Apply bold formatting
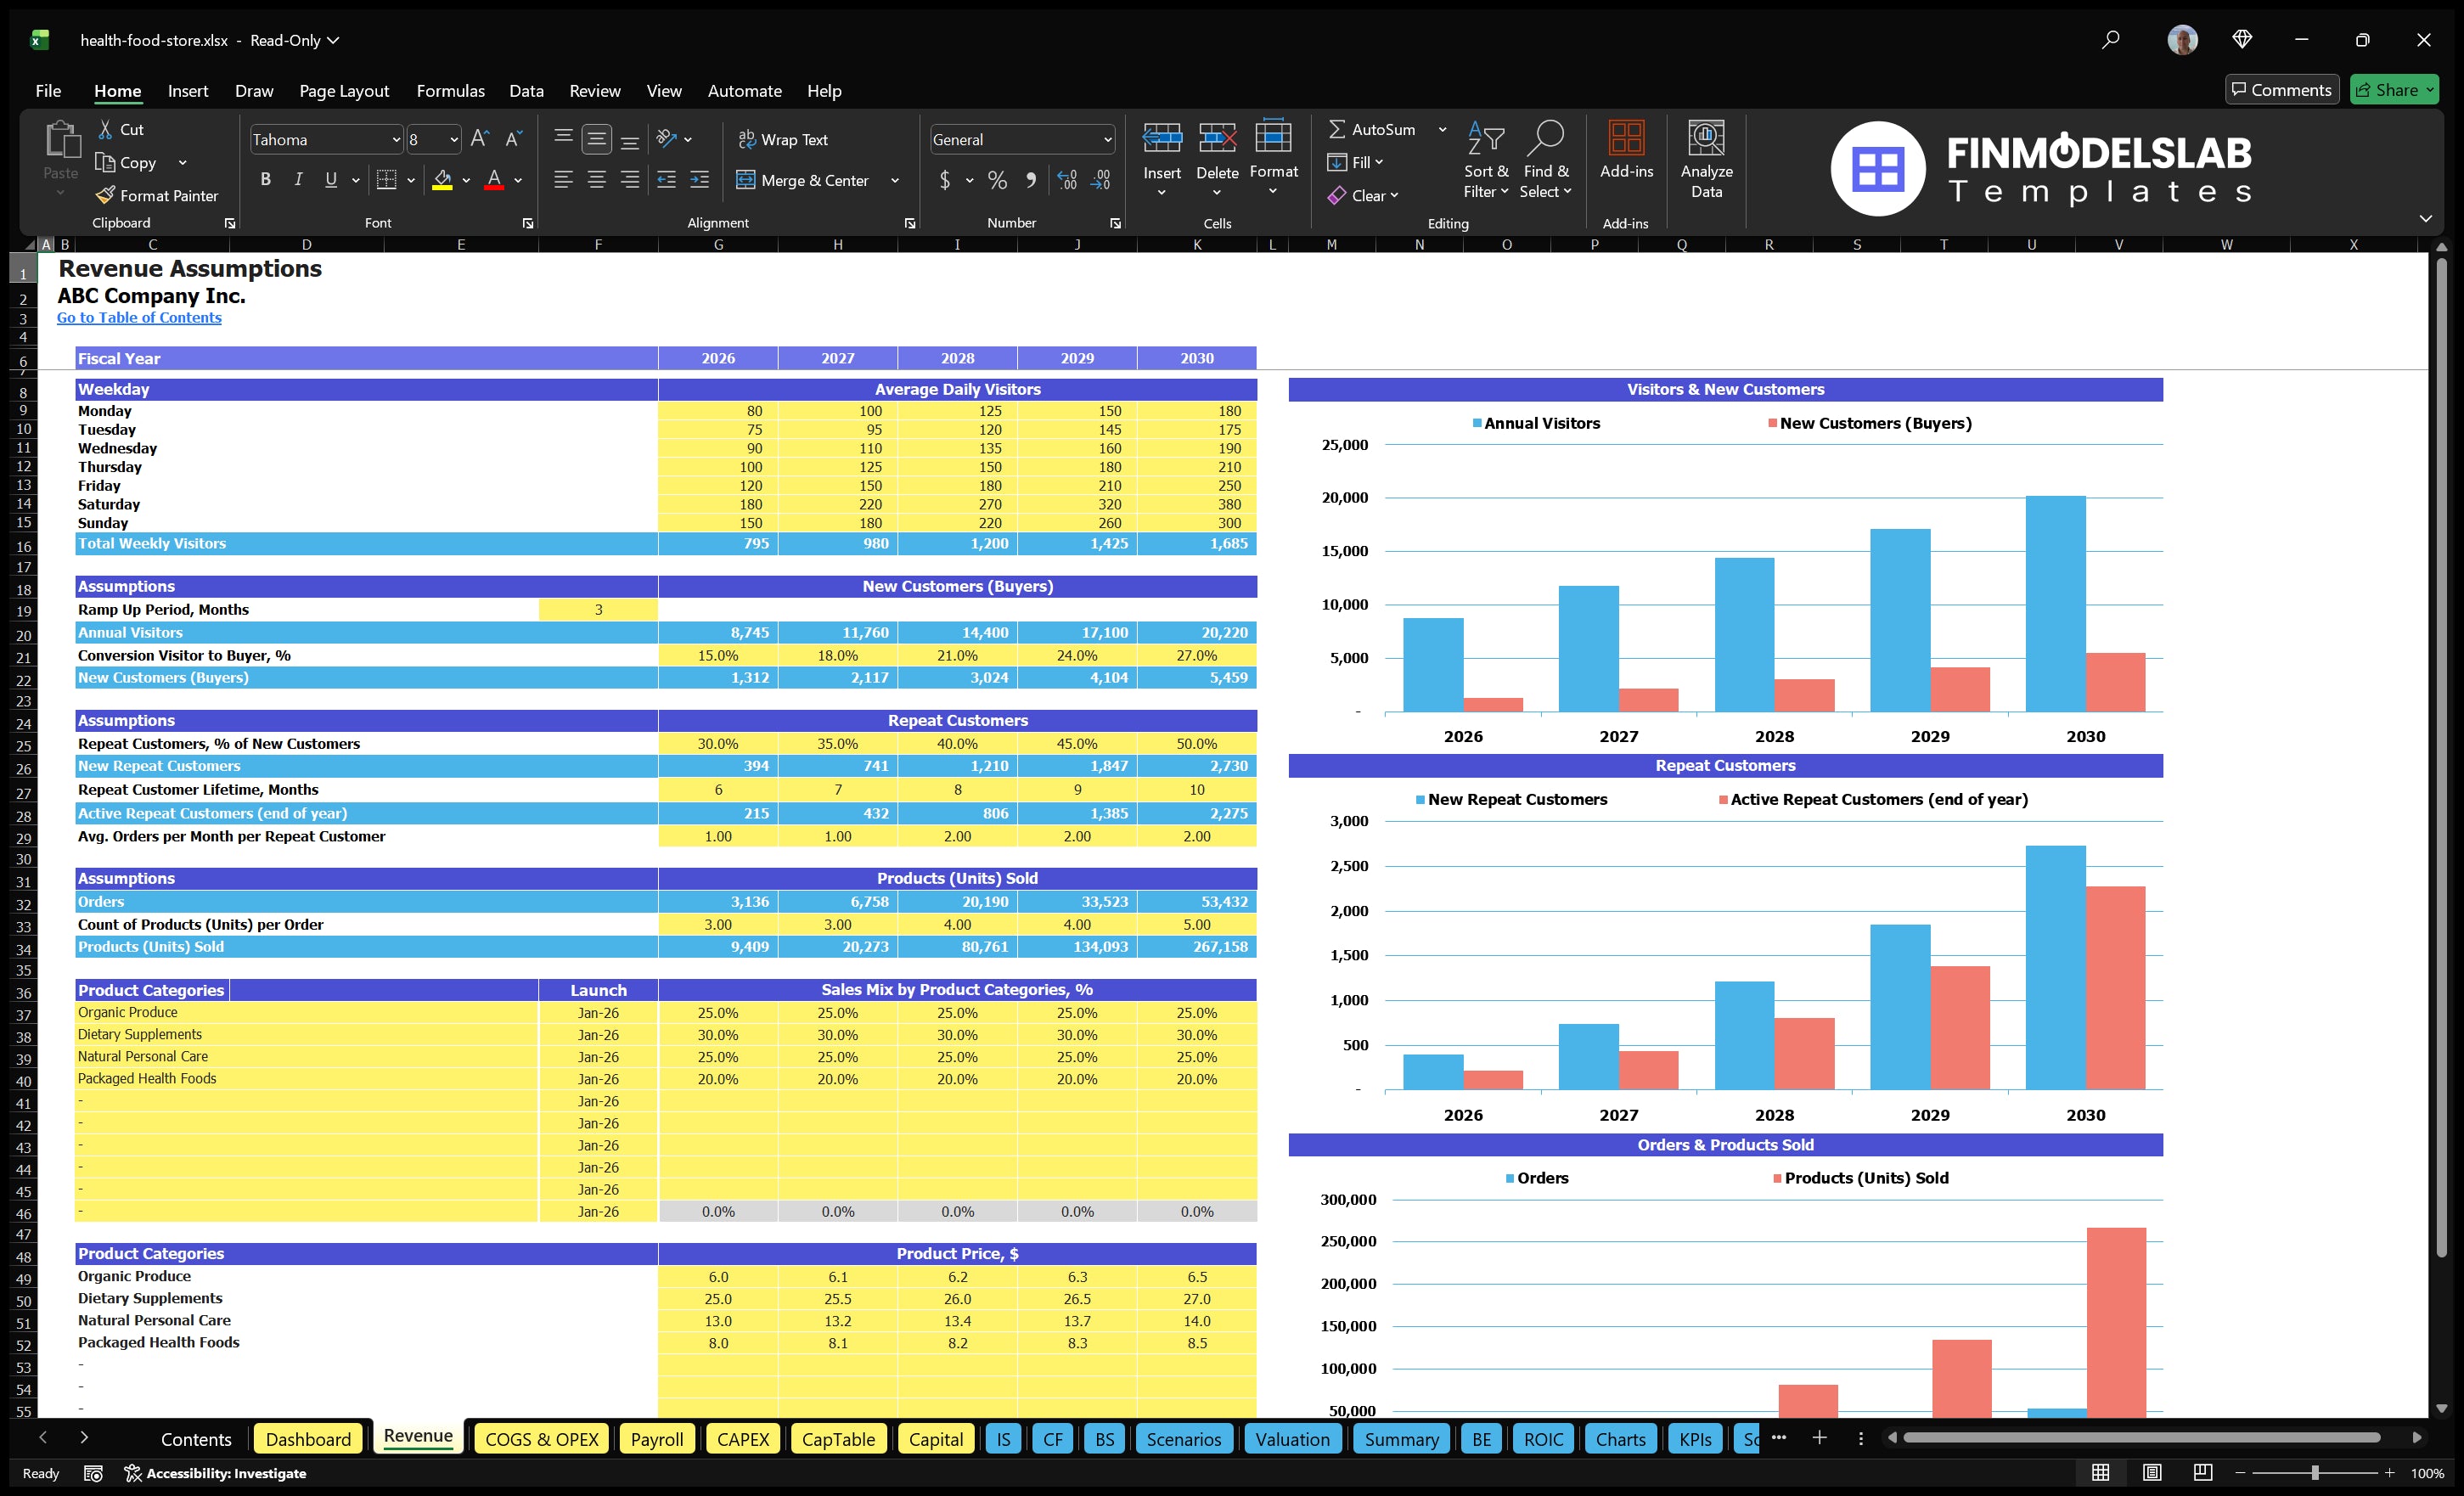Viewport: 2464px width, 1496px height. (265, 179)
